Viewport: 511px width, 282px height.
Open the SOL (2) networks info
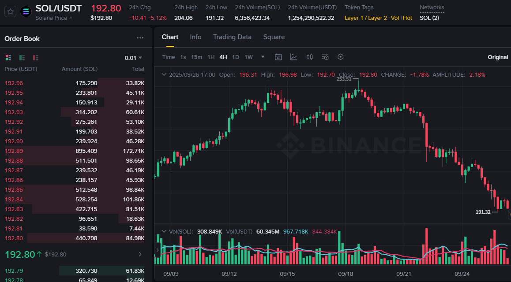click(x=429, y=18)
